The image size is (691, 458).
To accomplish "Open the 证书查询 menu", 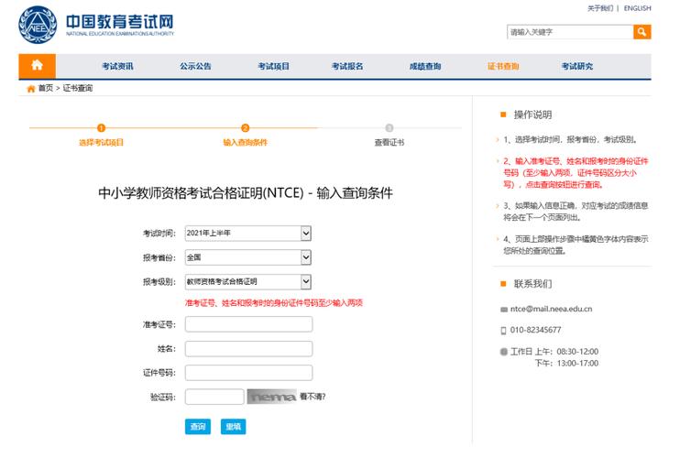I will coord(503,66).
